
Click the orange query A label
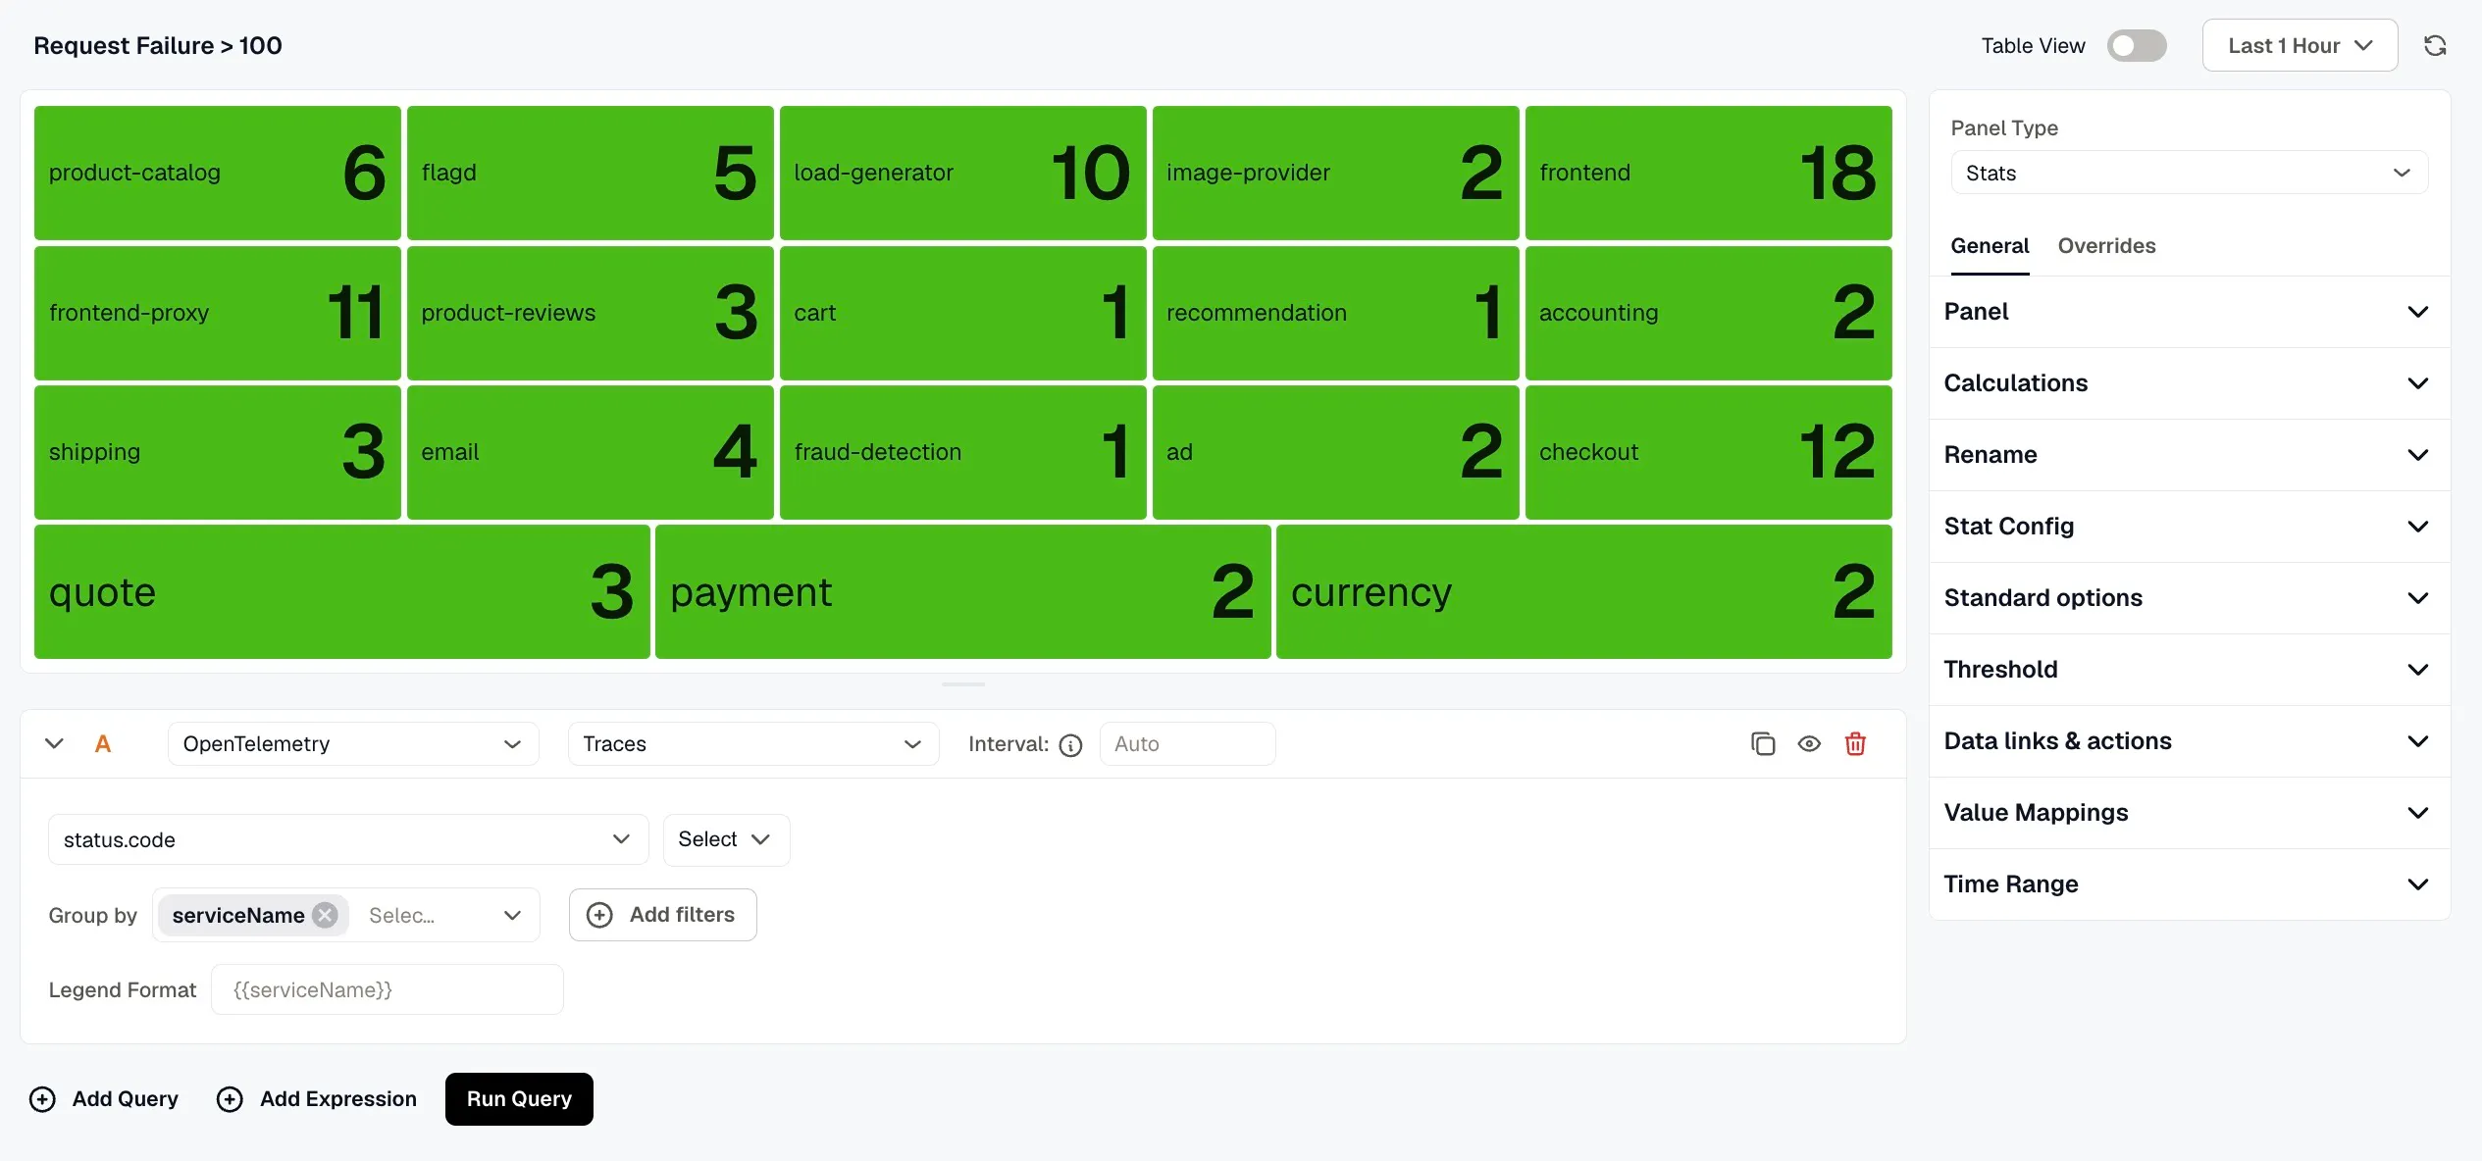(102, 743)
